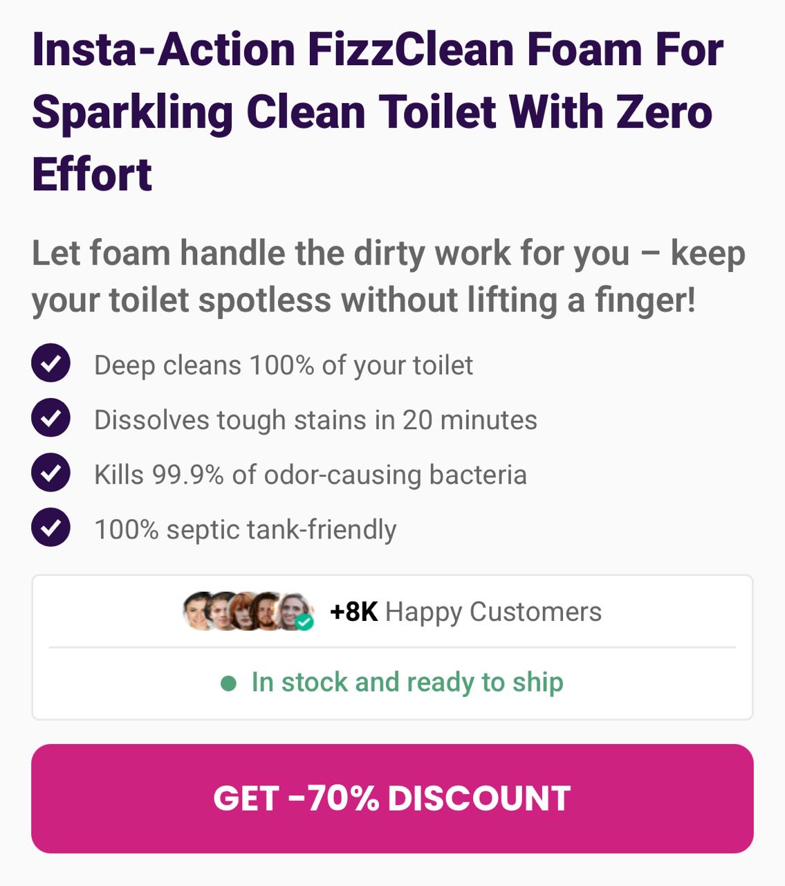Click the Let foam handle subtitle text
This screenshot has width=785, height=886.
point(388,276)
